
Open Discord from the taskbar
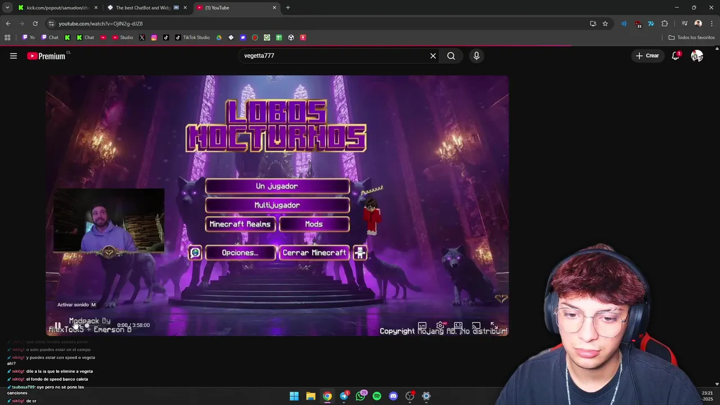coord(393,396)
